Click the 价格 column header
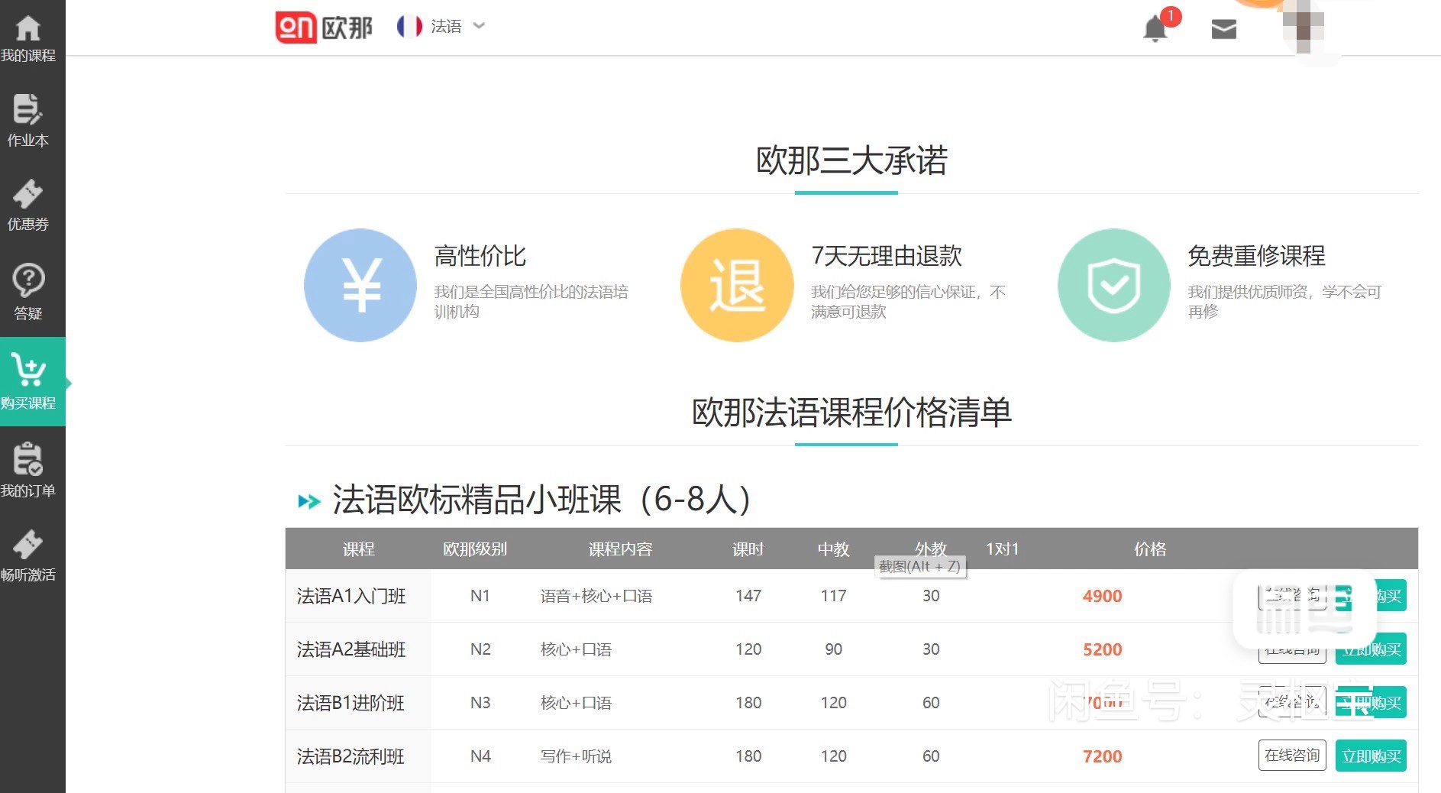Image resolution: width=1441 pixels, height=793 pixels. click(x=1150, y=549)
